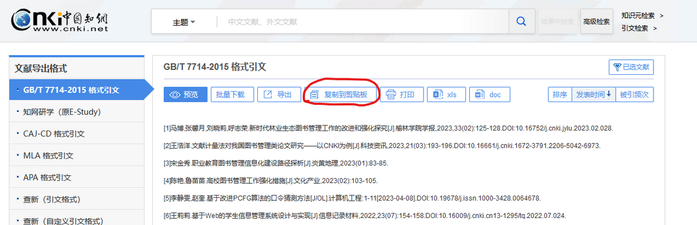Click the 导出 export icon button
Viewport: 697px width, 225px height.
(279, 95)
